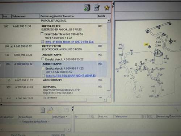Select the ABDICHTKAPPE row A 000 998 11 22
The width and height of the screenshot is (181, 136).
[x=54, y=81]
